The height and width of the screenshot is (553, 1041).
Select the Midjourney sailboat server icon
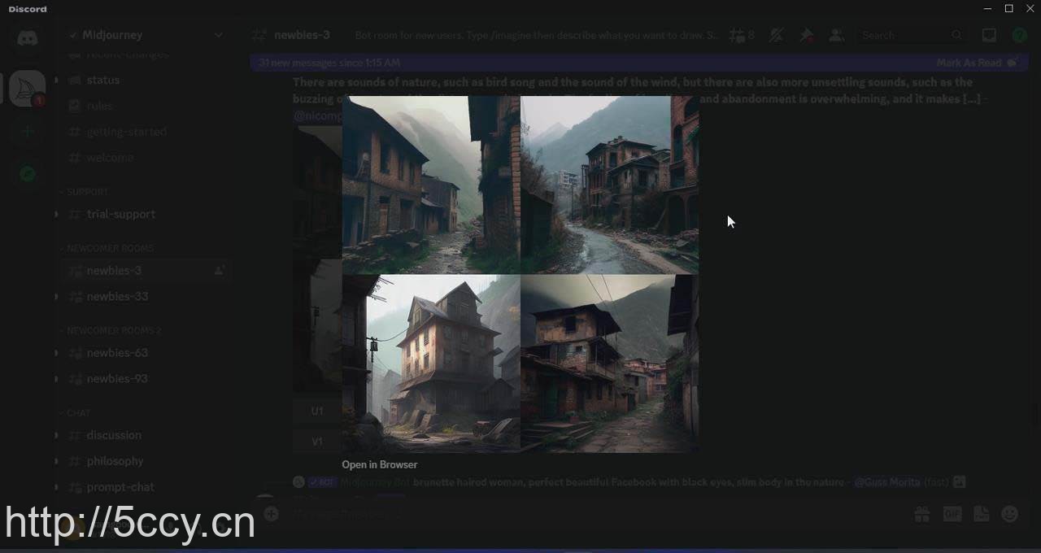click(27, 88)
